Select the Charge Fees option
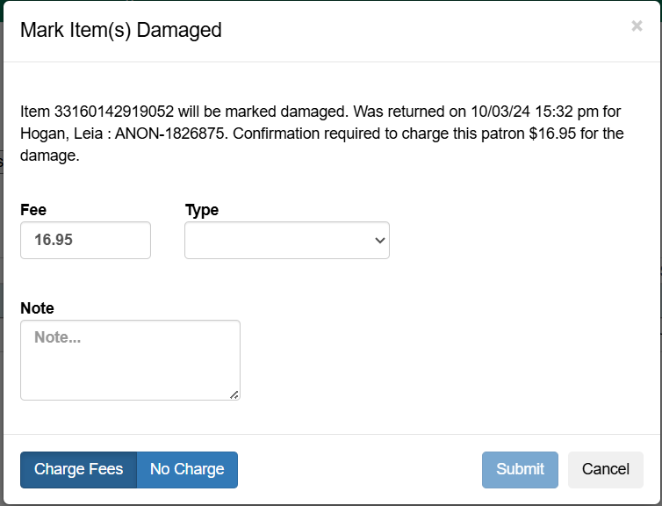Viewport: 662px width, 506px height. tap(78, 469)
